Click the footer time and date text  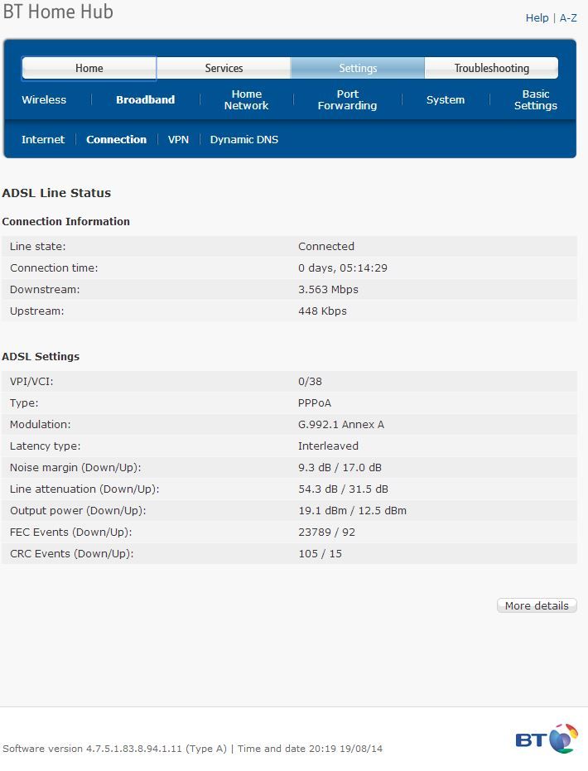click(311, 749)
